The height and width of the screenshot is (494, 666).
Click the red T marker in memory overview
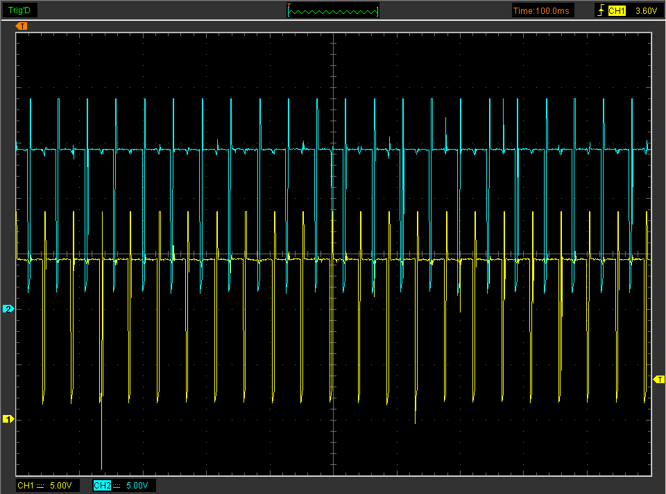pyautogui.click(x=289, y=6)
